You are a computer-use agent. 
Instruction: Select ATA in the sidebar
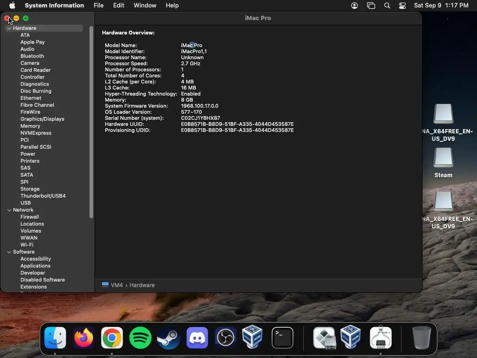[25, 35]
